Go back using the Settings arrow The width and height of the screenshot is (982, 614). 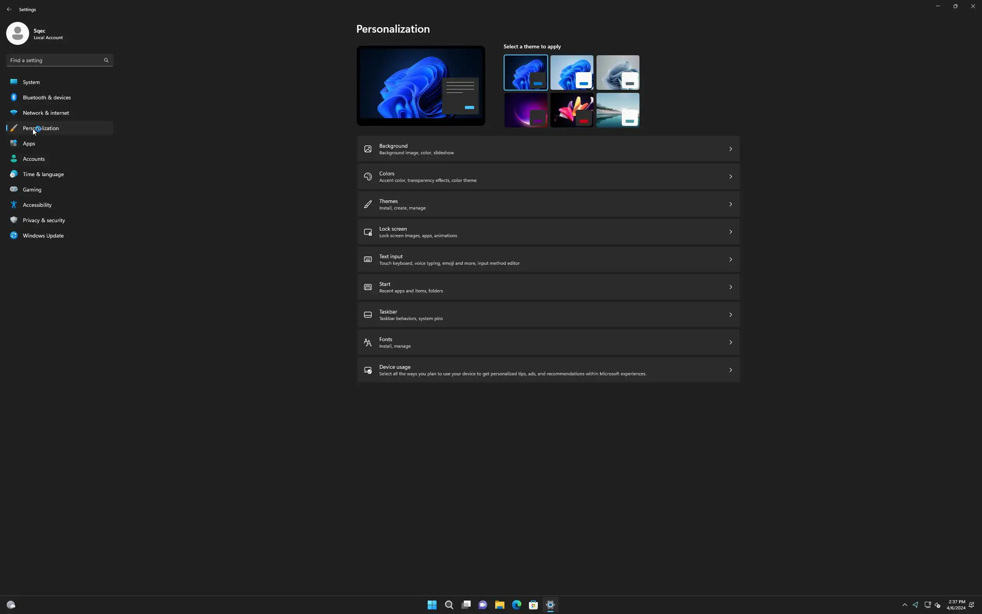9,9
